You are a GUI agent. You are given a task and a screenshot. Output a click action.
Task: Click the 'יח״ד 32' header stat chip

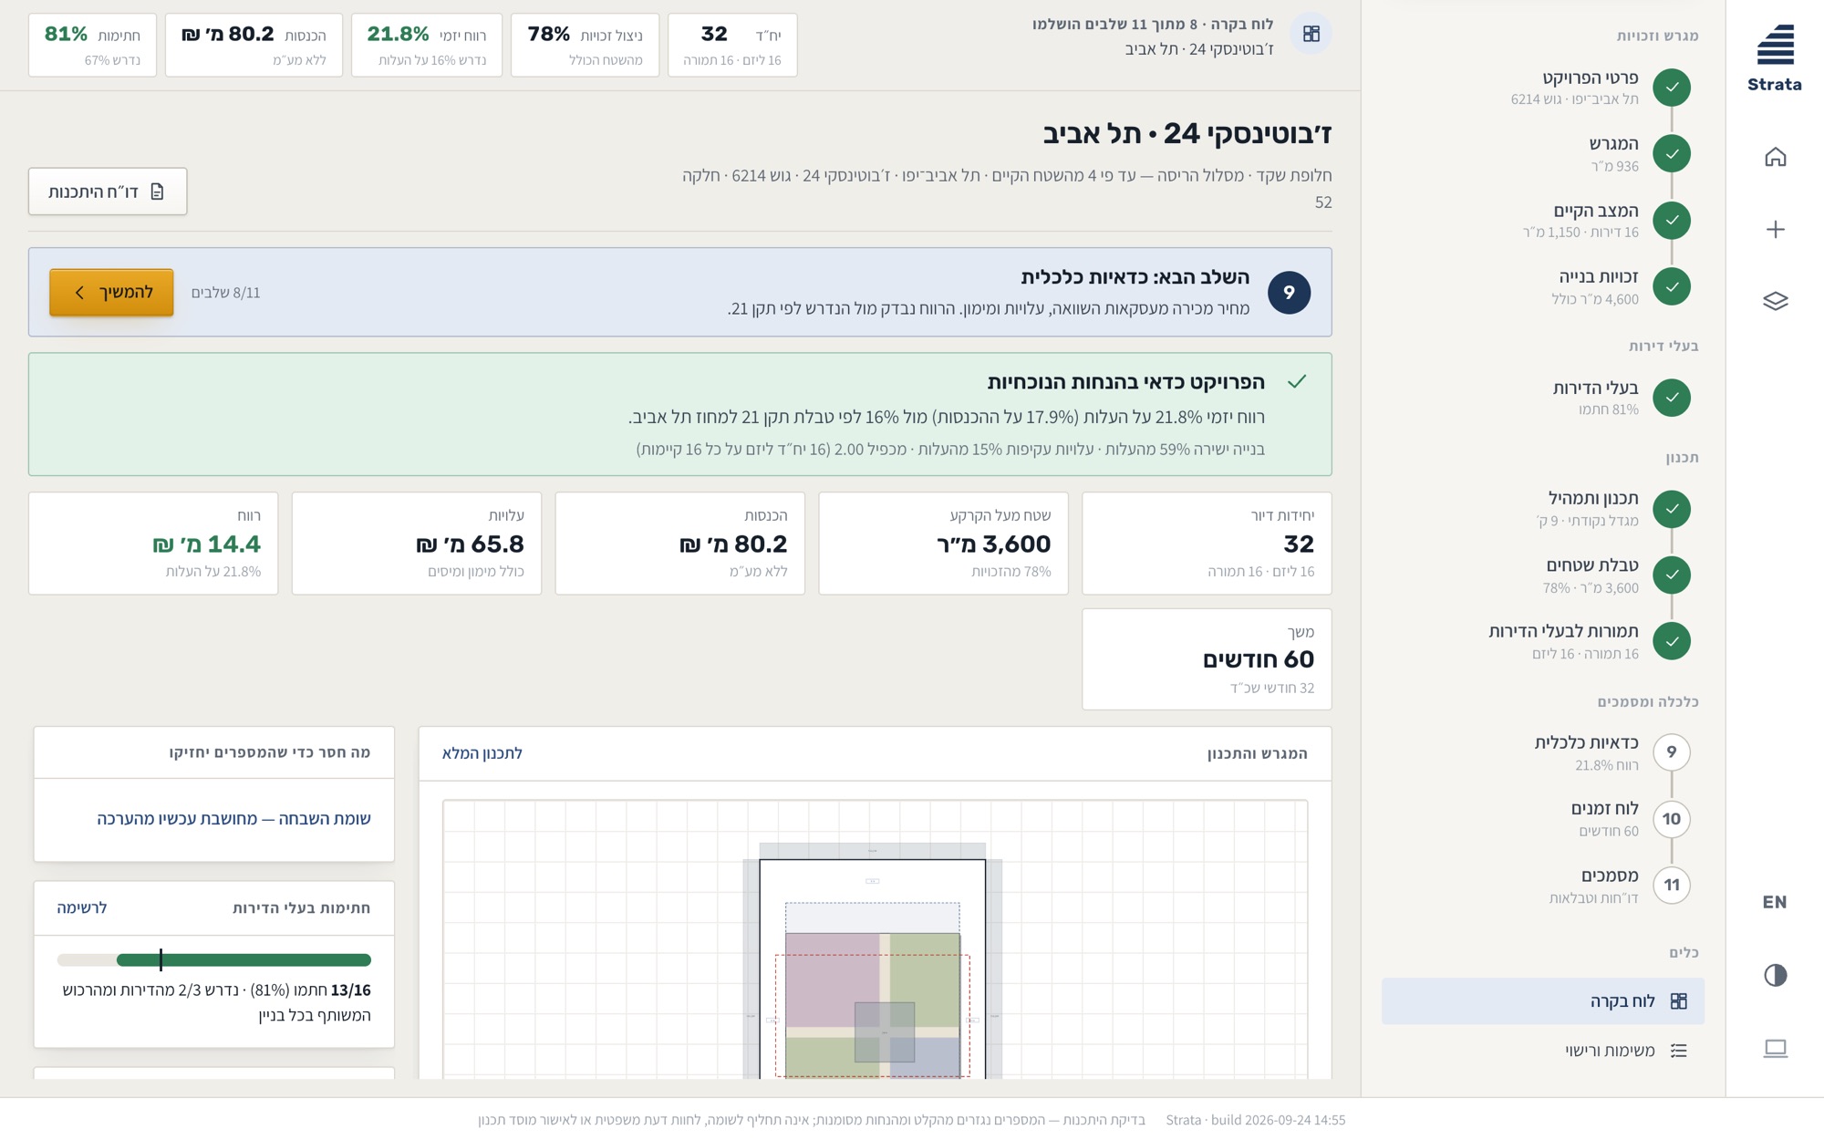click(x=732, y=45)
